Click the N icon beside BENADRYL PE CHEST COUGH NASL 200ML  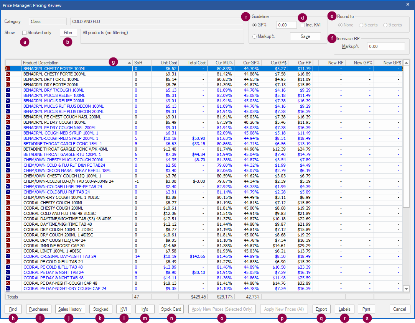pos(8,117)
